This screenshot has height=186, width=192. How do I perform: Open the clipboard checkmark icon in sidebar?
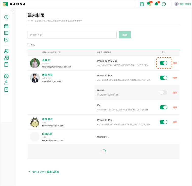coord(6,89)
